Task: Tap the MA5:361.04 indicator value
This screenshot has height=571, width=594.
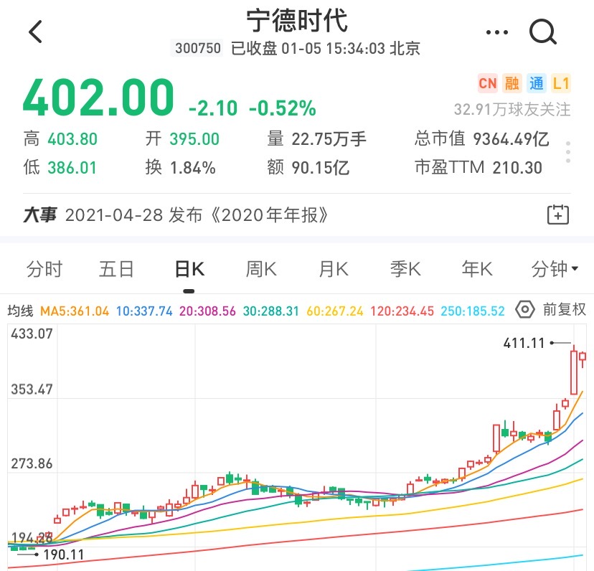Action: pyautogui.click(x=75, y=311)
